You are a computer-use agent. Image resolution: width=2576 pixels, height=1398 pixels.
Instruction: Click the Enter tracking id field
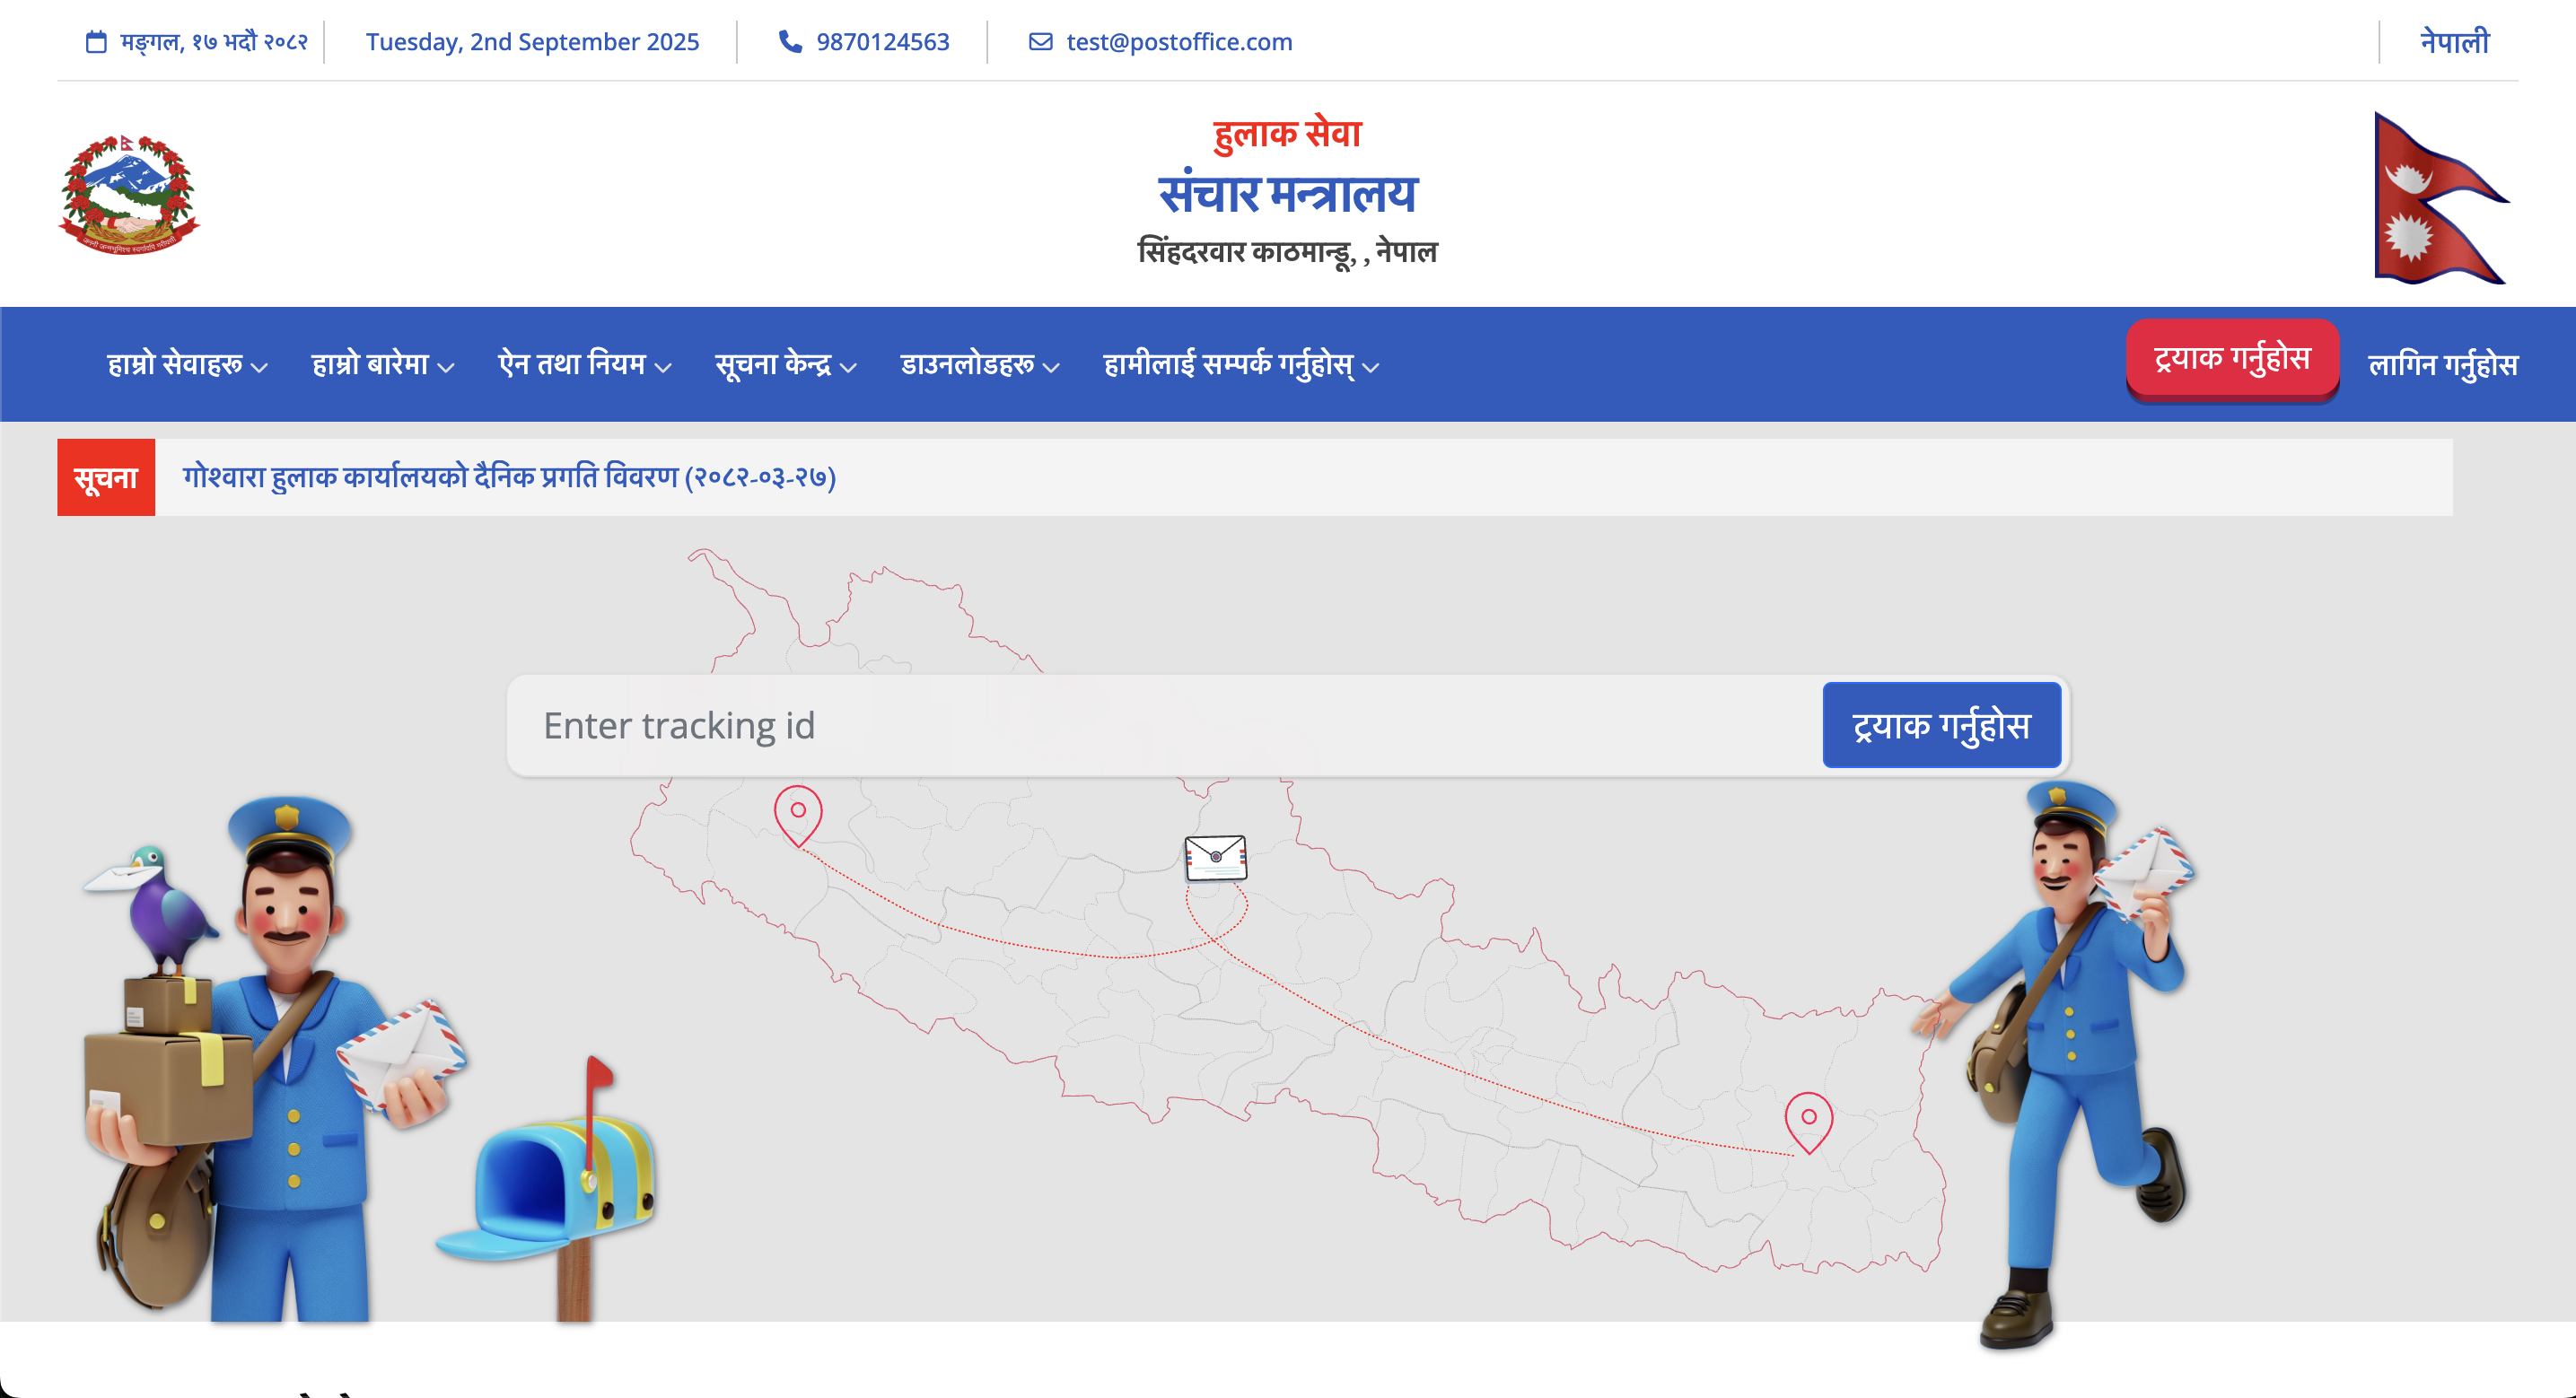[1165, 725]
